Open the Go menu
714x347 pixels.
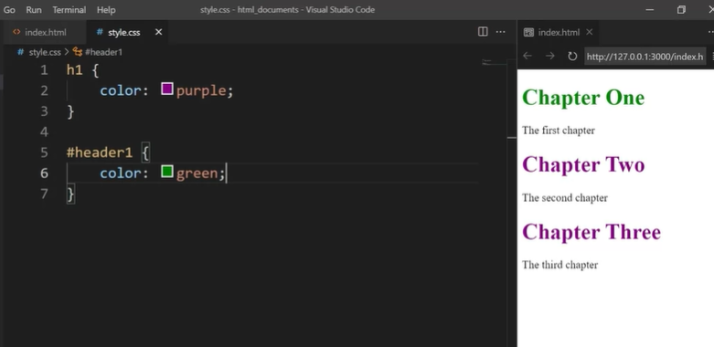[x=9, y=9]
